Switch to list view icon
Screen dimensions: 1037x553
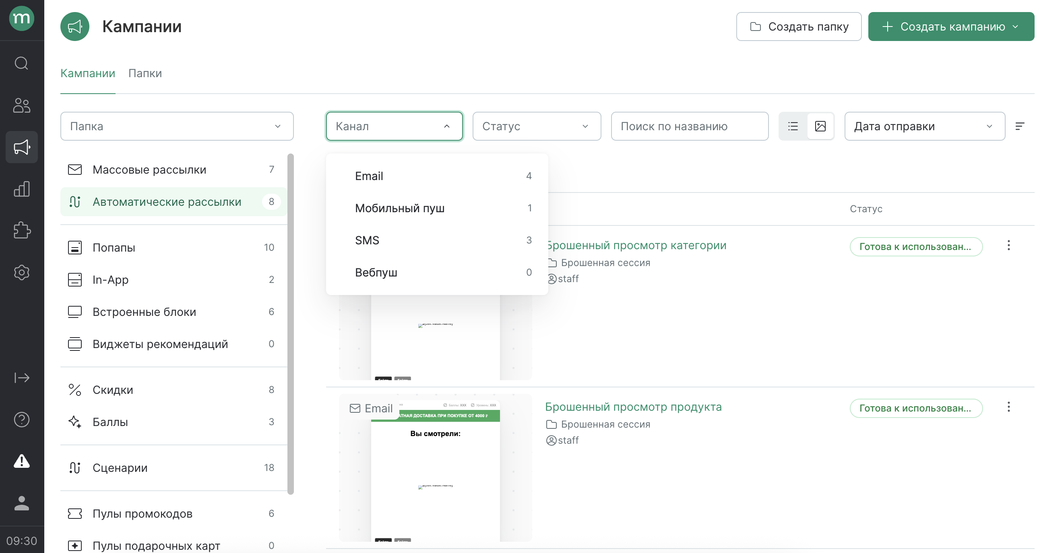(x=793, y=126)
